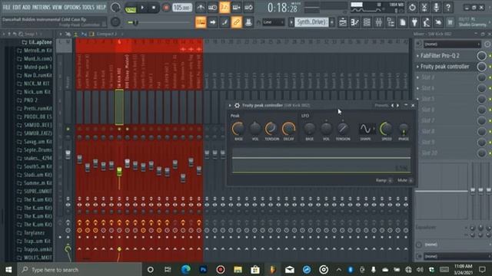Screen dimensions: 492x276
Task: Open the browser view icon
Action: click(391, 22)
